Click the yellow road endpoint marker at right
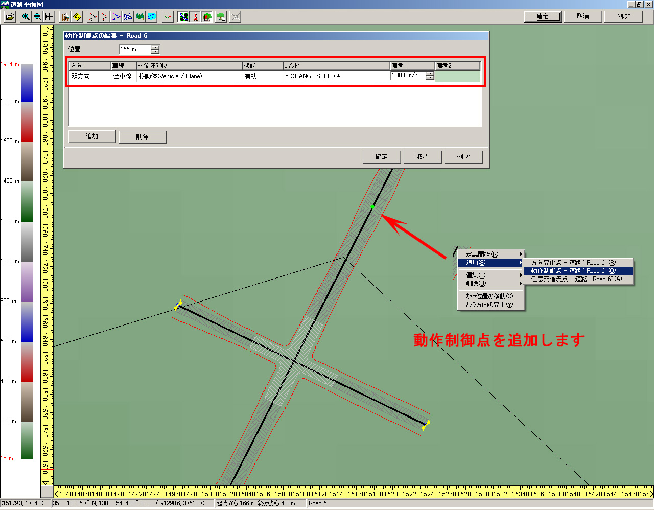This screenshot has height=510, width=654. click(425, 424)
